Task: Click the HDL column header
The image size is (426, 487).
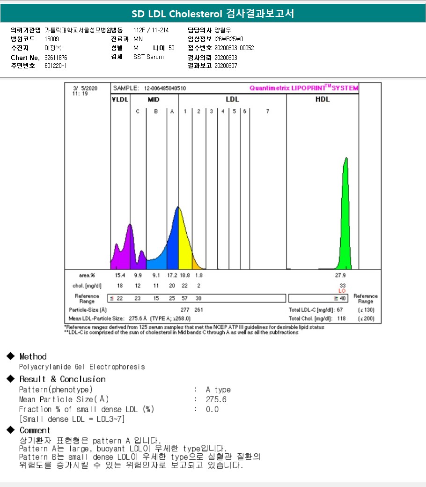Action: tap(322, 99)
